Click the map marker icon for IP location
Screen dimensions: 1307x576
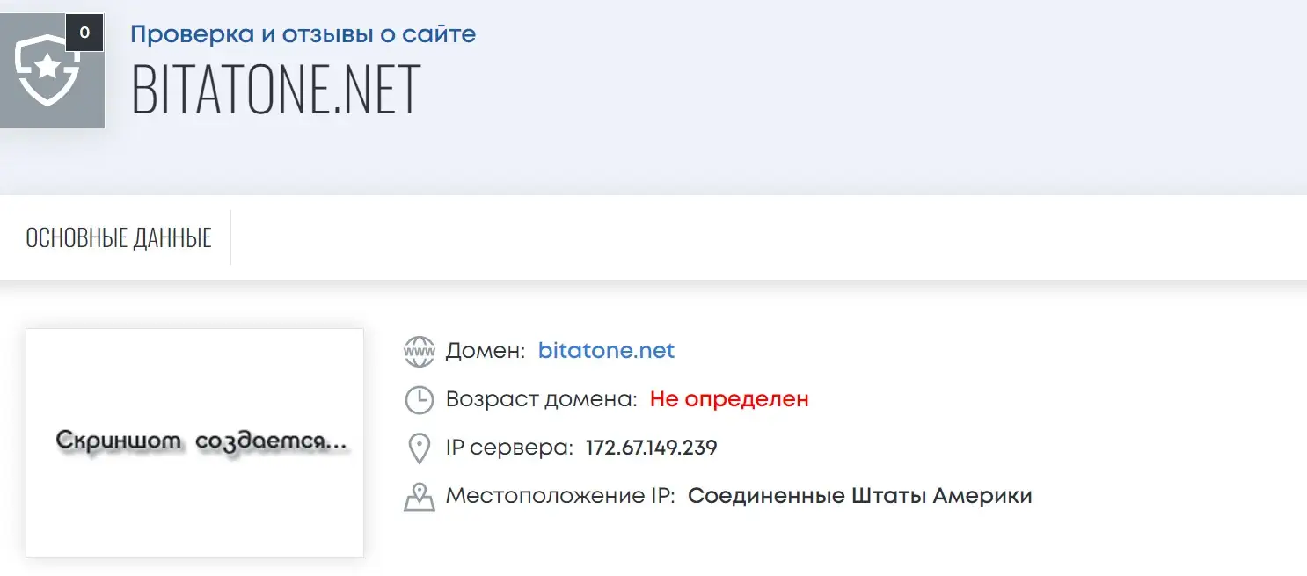420,497
